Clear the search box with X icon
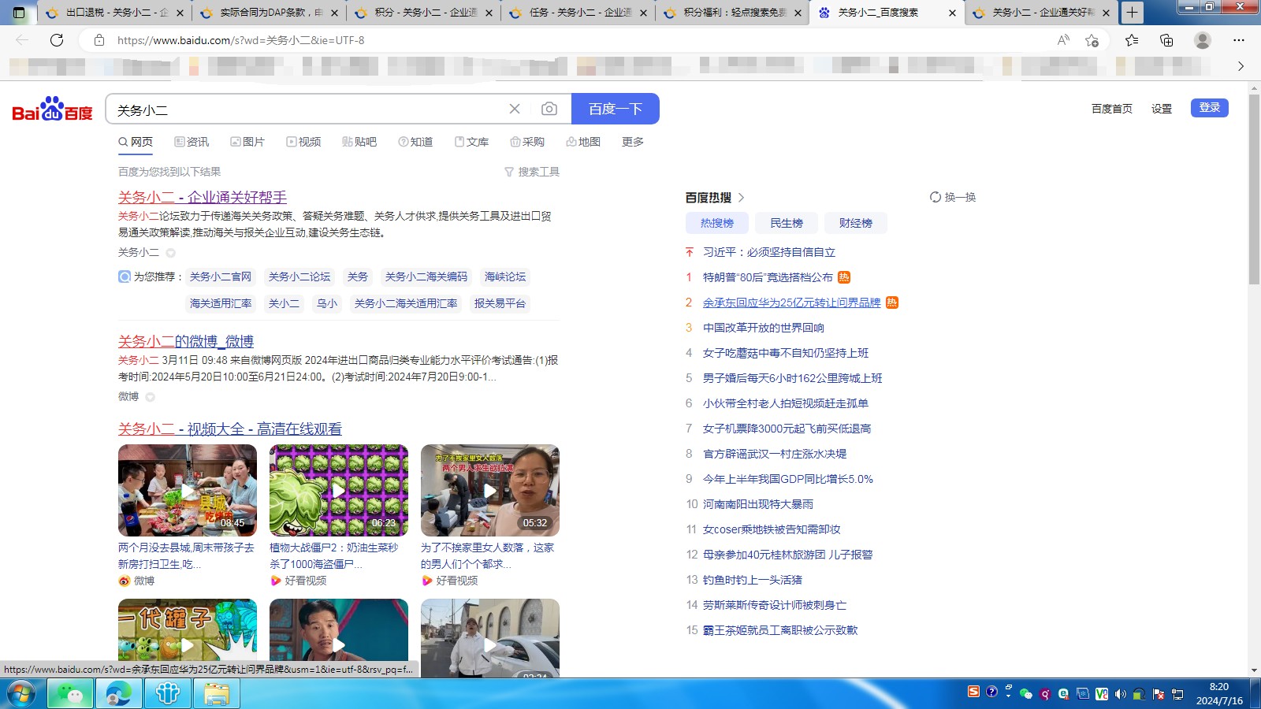 (515, 109)
